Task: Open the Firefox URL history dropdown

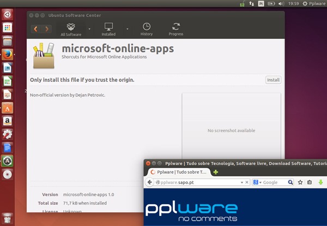Action: (241, 182)
